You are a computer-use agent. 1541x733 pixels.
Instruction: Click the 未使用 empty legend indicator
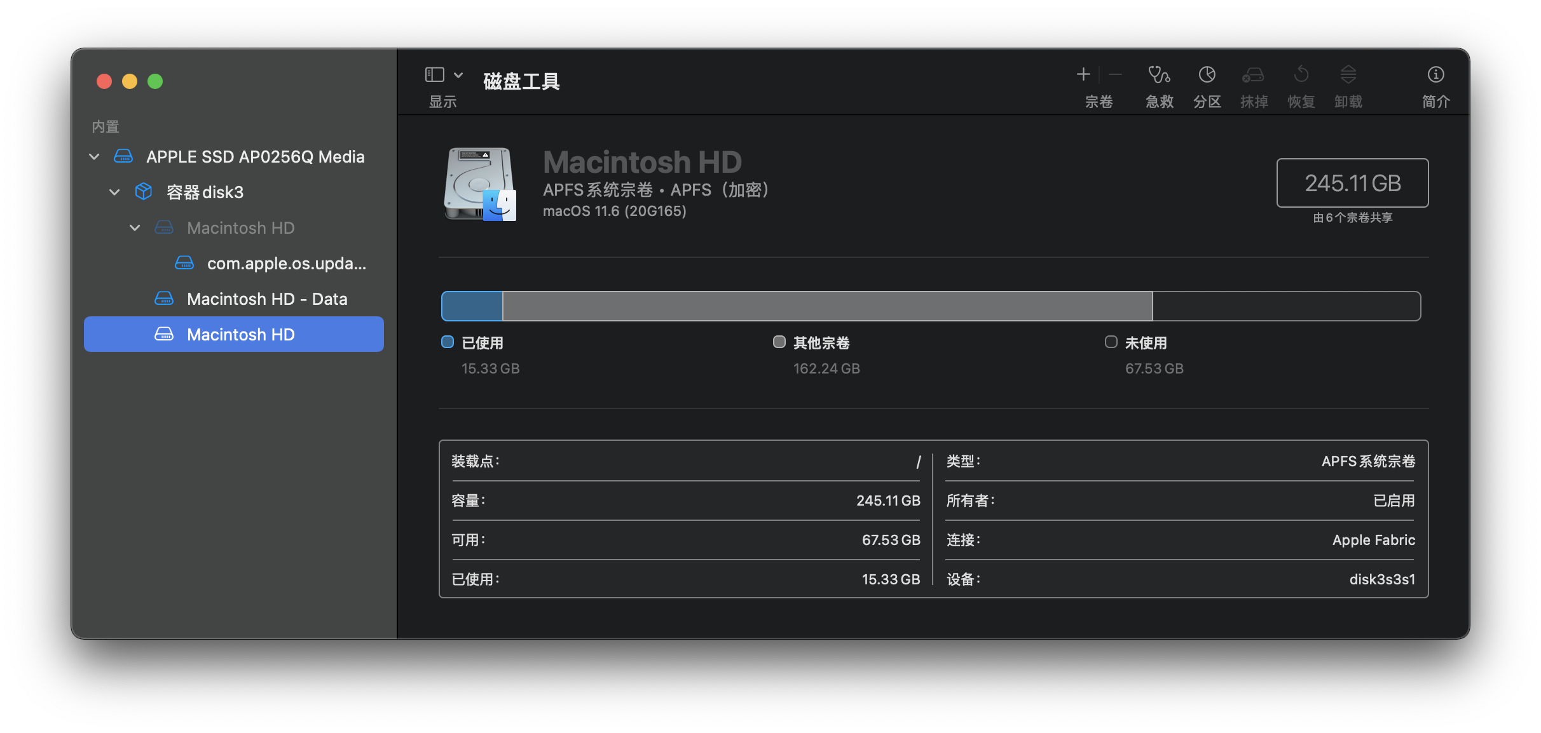pyautogui.click(x=1111, y=342)
